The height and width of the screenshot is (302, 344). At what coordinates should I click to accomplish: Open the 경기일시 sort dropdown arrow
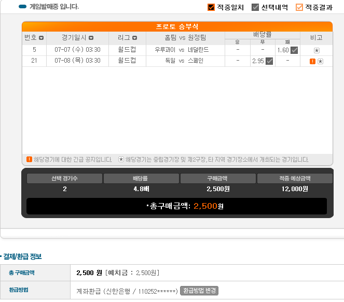[x=91, y=38]
